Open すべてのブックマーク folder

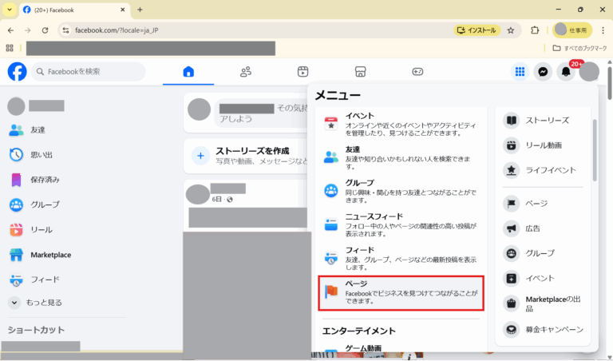click(x=579, y=48)
